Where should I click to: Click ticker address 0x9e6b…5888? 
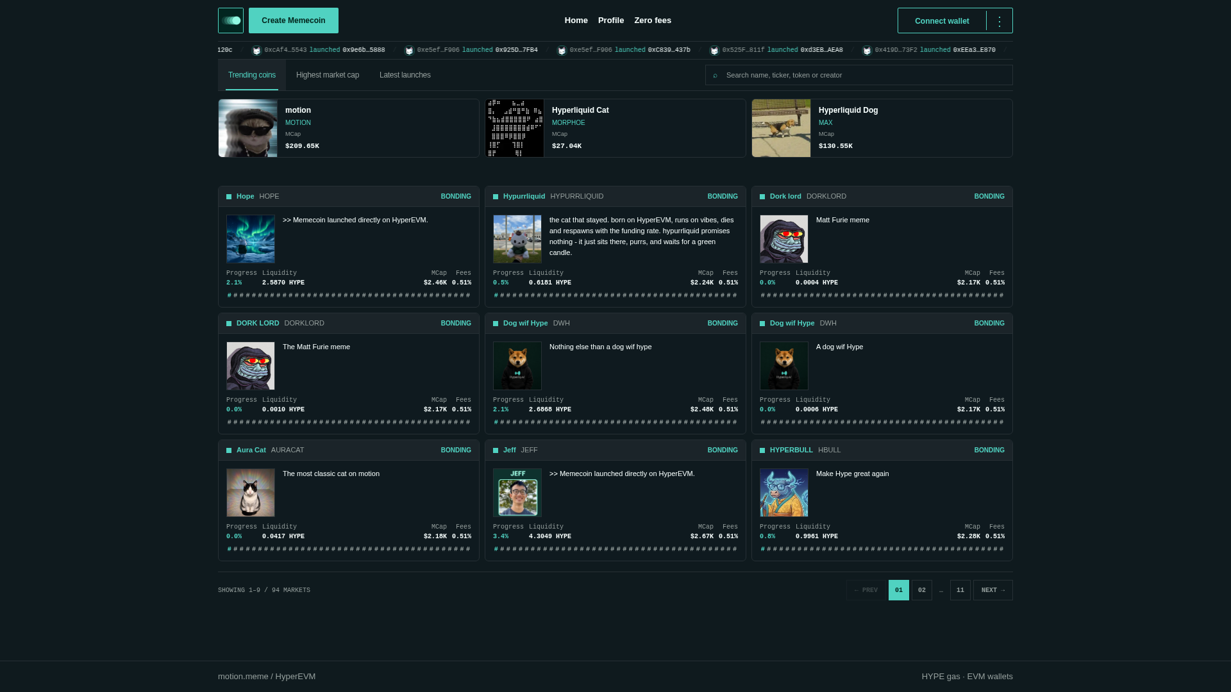364,50
